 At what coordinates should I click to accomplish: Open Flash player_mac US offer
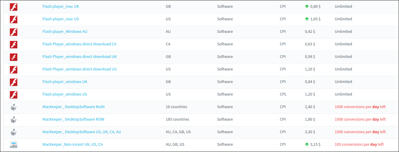[61, 19]
